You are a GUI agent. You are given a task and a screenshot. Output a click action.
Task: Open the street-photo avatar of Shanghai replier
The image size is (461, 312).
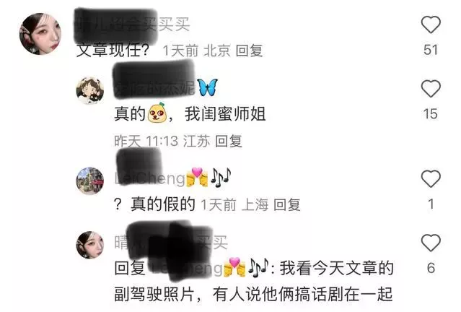90,181
